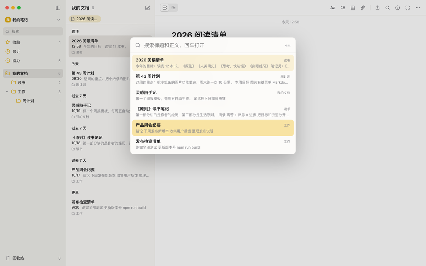Collapse the 工作 folder chevron
The image size is (426, 266).
(7, 92)
